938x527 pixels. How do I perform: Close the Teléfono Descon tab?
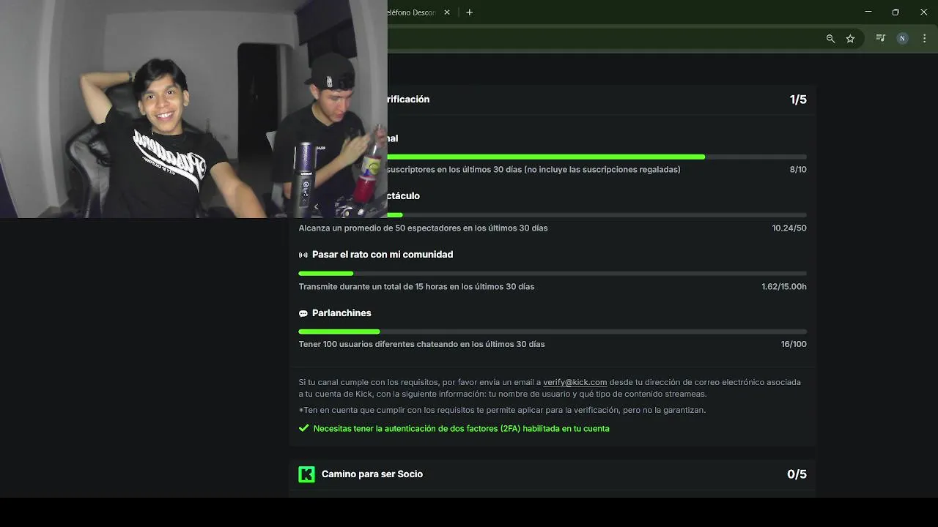[447, 12]
